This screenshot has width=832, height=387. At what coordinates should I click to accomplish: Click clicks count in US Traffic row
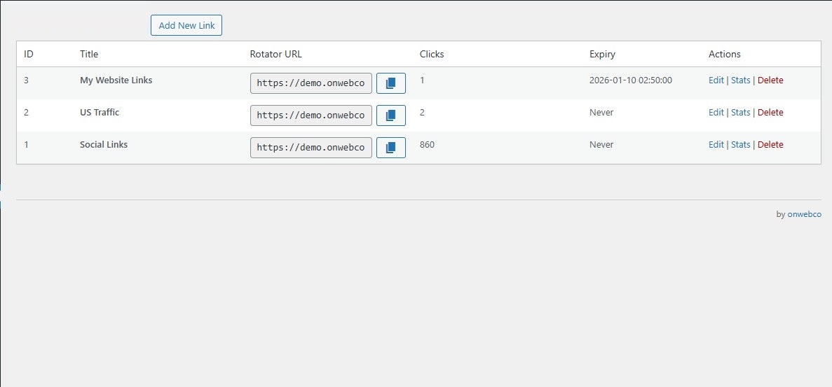(x=422, y=112)
